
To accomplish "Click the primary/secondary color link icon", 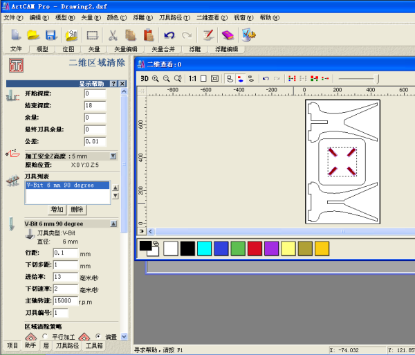I will pos(156,243).
